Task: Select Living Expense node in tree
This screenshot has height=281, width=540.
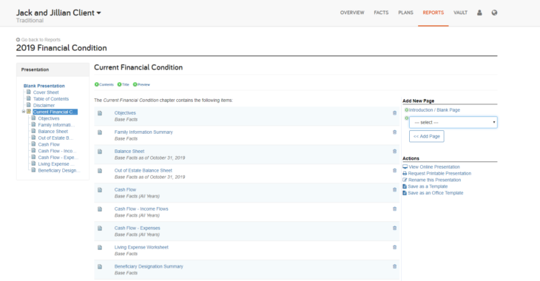Action: click(x=55, y=164)
